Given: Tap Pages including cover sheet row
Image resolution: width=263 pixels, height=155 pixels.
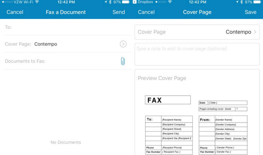Looking at the screenshot, I should [x=223, y=109].
